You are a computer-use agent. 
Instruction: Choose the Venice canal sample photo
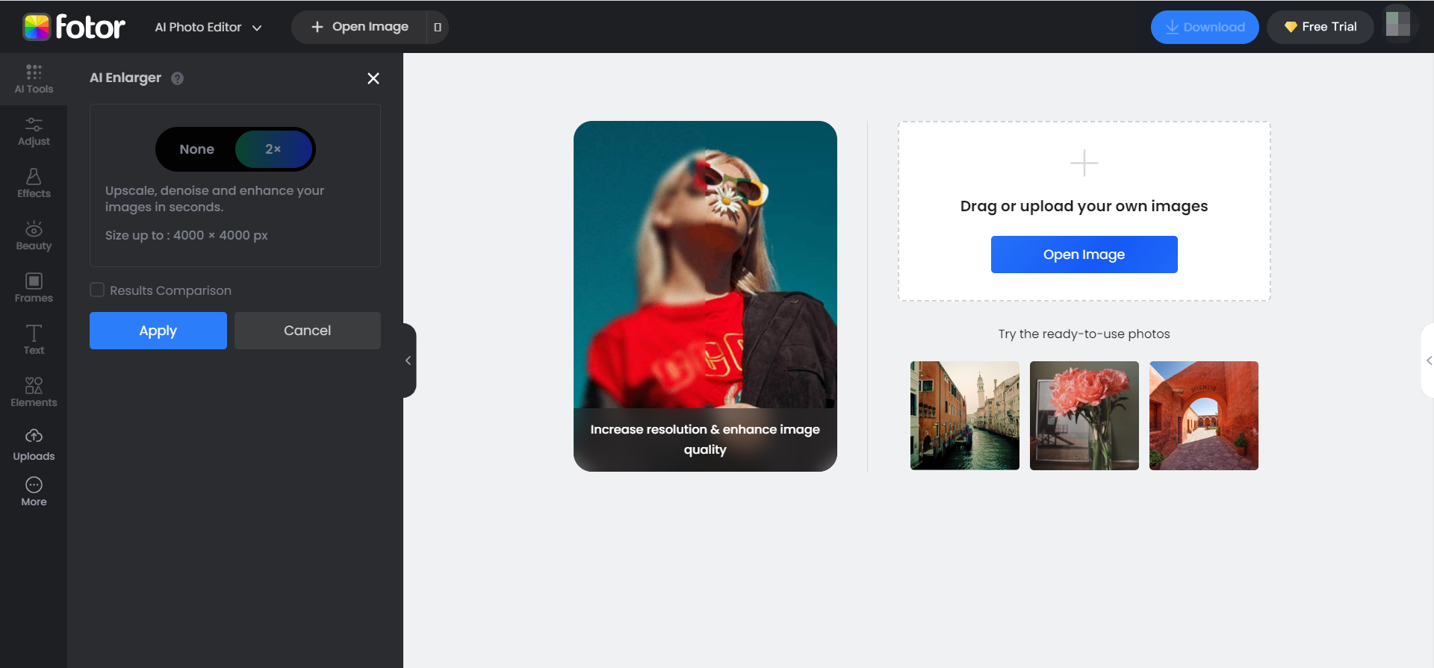click(x=965, y=416)
